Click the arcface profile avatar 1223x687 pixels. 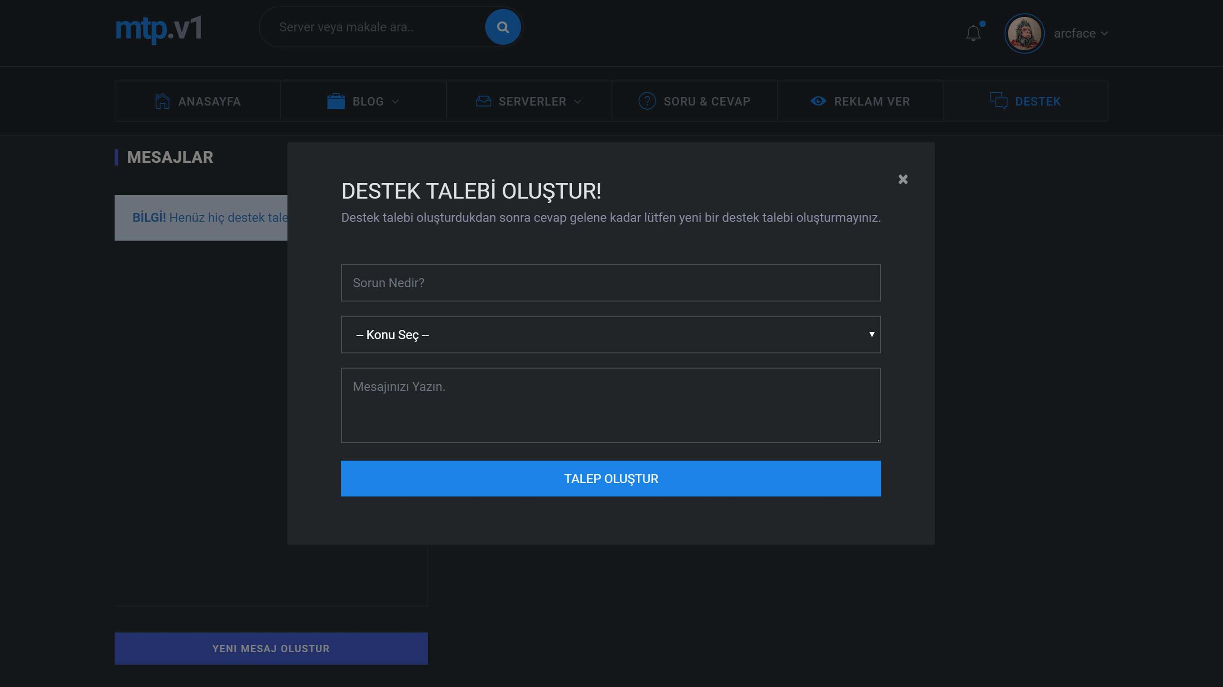1024,33
